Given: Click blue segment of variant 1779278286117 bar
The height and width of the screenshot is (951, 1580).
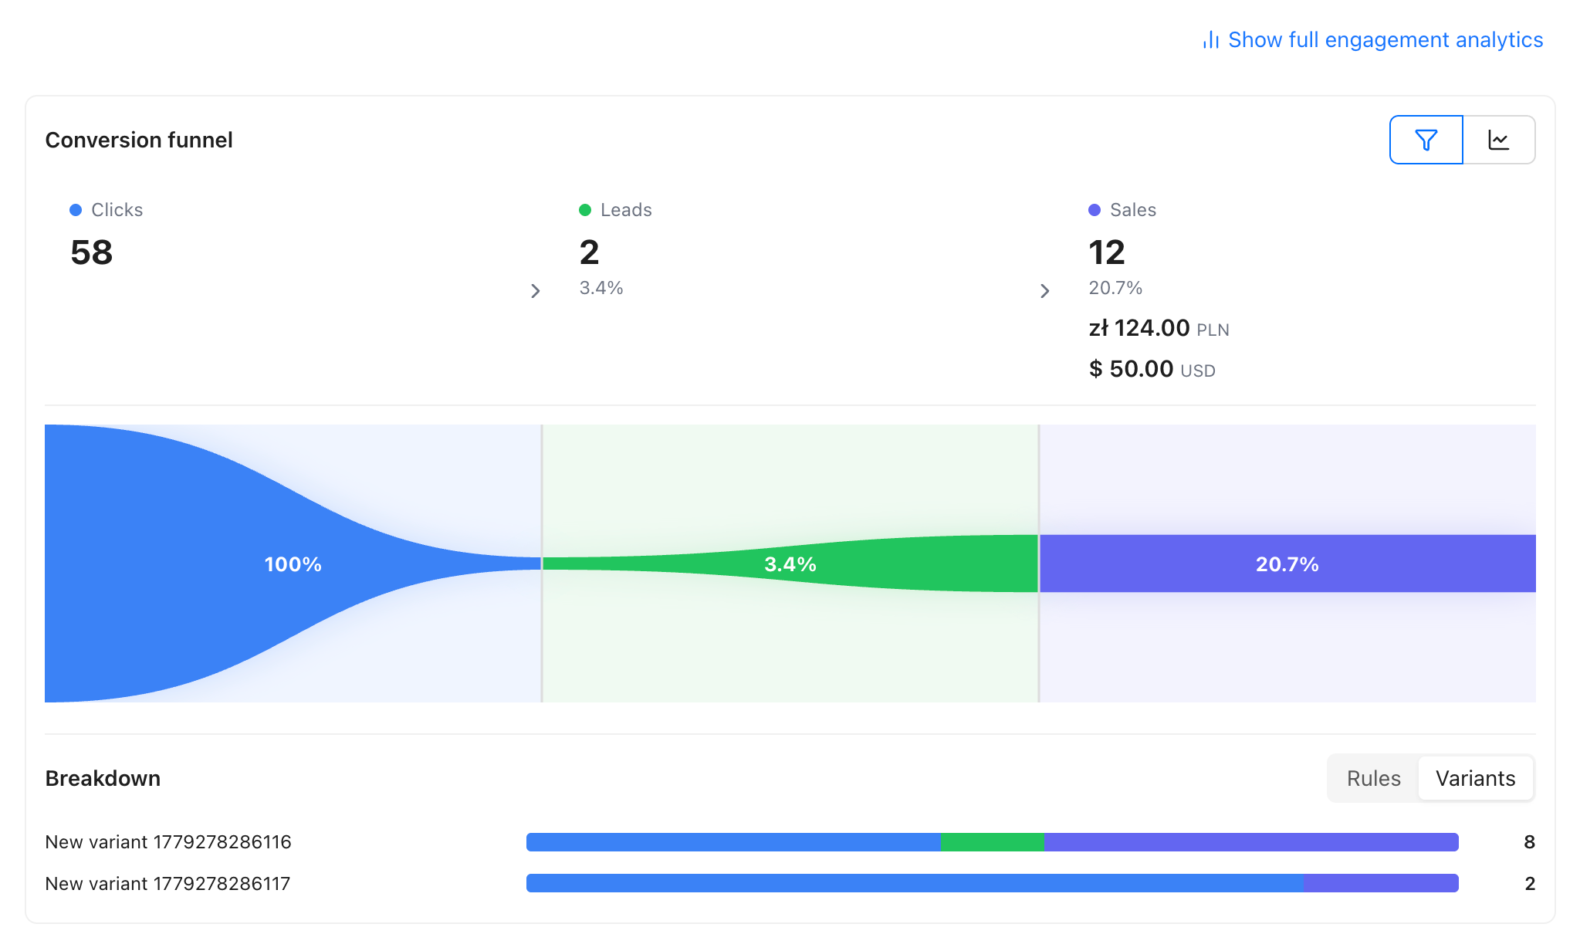Looking at the screenshot, I should pyautogui.click(x=915, y=883).
